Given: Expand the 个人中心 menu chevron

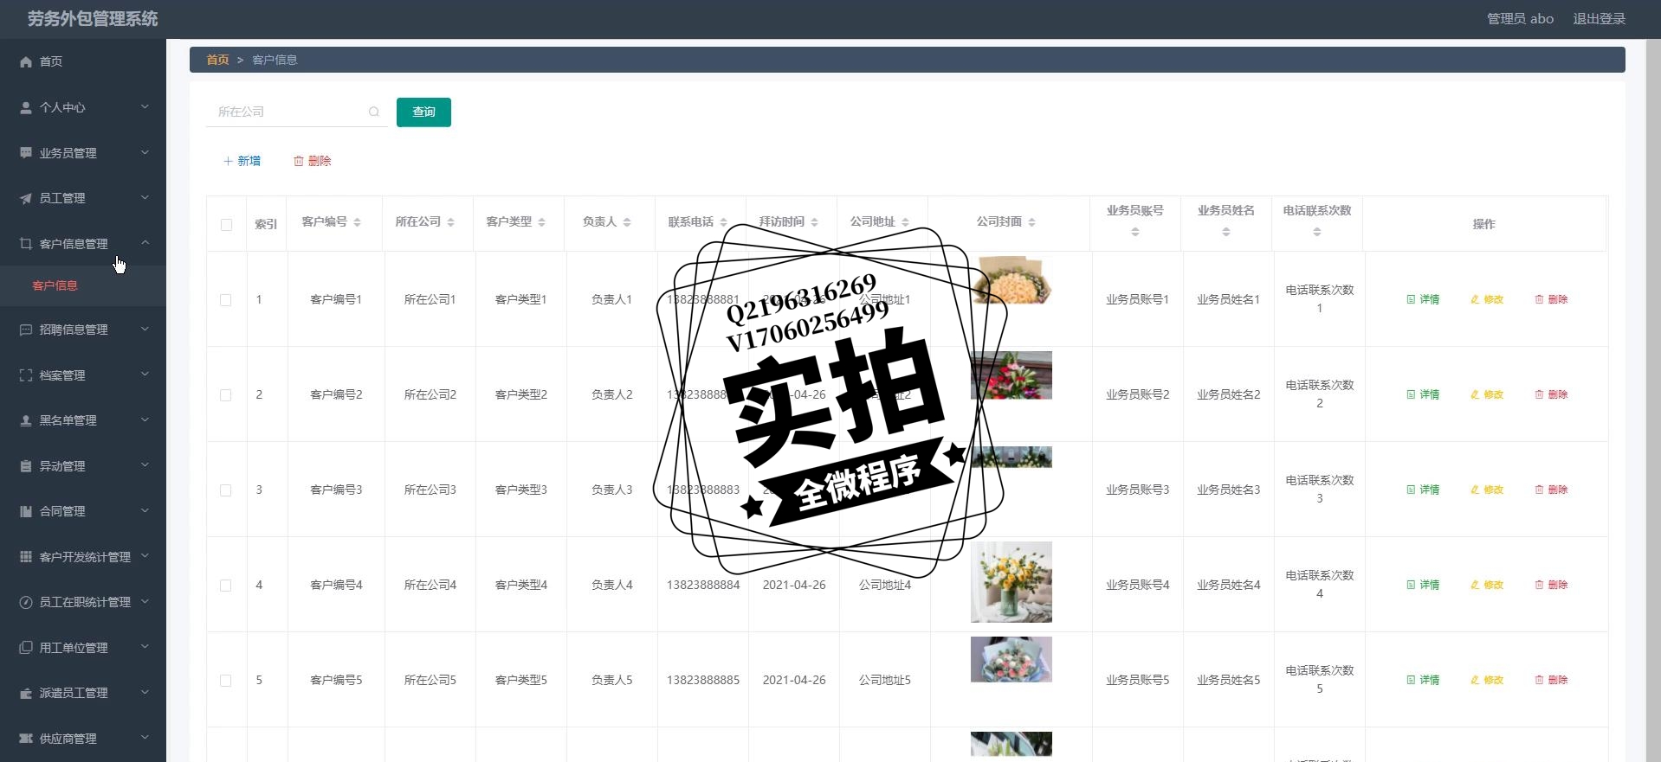Looking at the screenshot, I should click(x=145, y=106).
